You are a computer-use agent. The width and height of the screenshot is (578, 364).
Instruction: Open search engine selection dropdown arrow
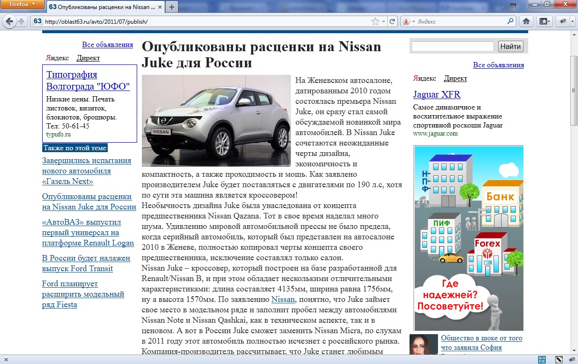pos(413,21)
